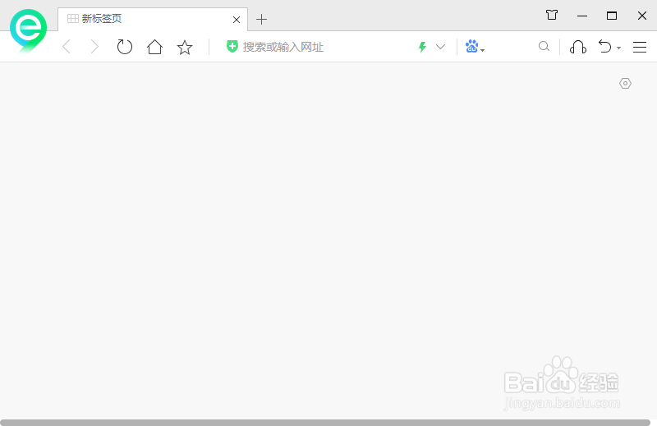This screenshot has height=426, width=657.
Task: Restore closed tab with the undo icon
Action: point(604,47)
